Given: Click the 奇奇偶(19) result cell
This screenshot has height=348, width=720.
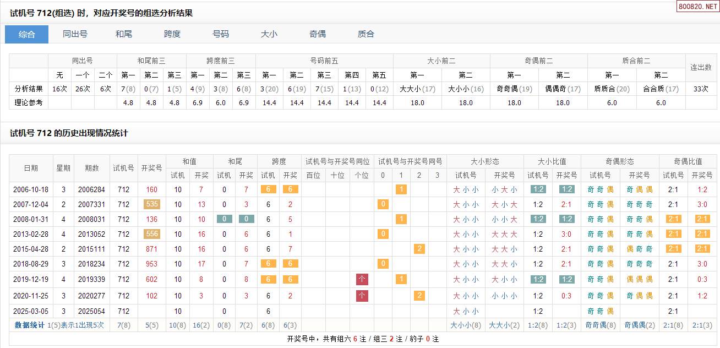Looking at the screenshot, I should (x=514, y=89).
